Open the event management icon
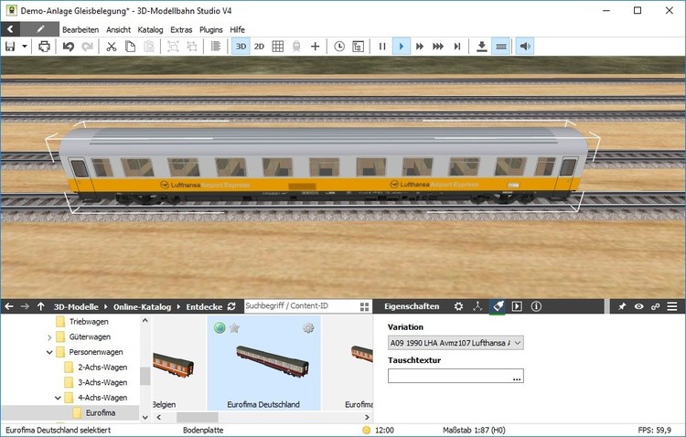This screenshot has width=686, height=437. tap(358, 47)
